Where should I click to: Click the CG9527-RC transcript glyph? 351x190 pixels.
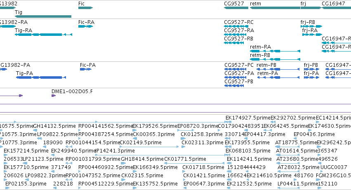236,26
